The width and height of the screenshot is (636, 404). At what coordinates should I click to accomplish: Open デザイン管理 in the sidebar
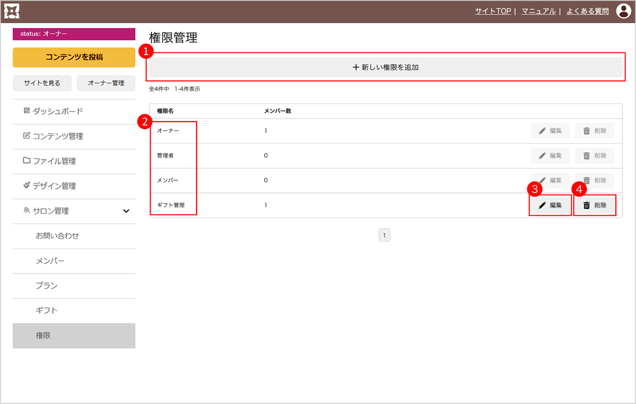pyautogui.click(x=54, y=186)
